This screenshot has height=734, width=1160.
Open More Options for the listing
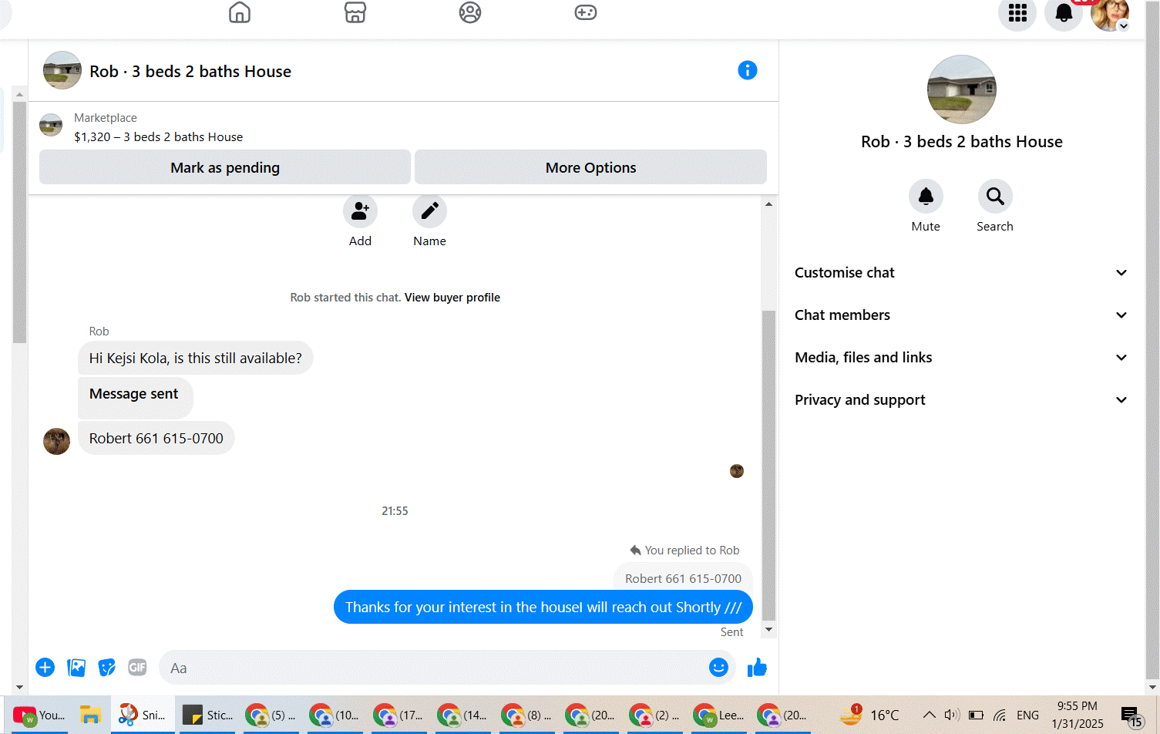click(x=591, y=167)
